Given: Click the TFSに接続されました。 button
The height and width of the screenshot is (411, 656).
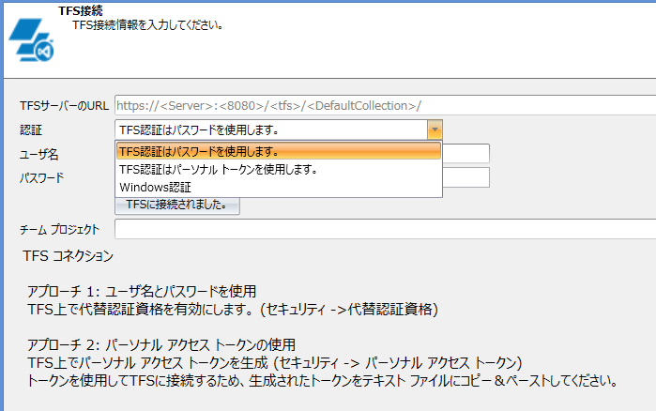Looking at the screenshot, I should pyautogui.click(x=177, y=205).
